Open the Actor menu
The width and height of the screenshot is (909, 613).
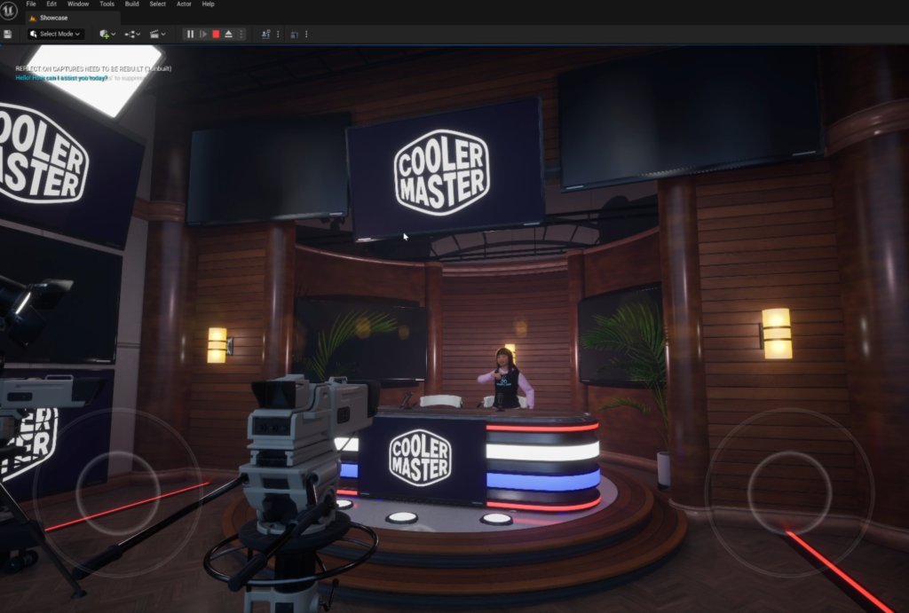click(184, 4)
